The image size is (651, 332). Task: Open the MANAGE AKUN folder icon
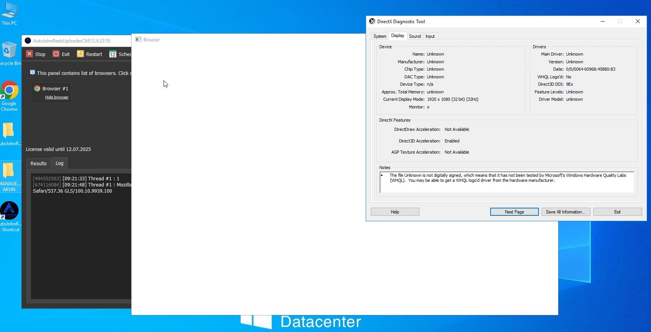click(x=9, y=177)
